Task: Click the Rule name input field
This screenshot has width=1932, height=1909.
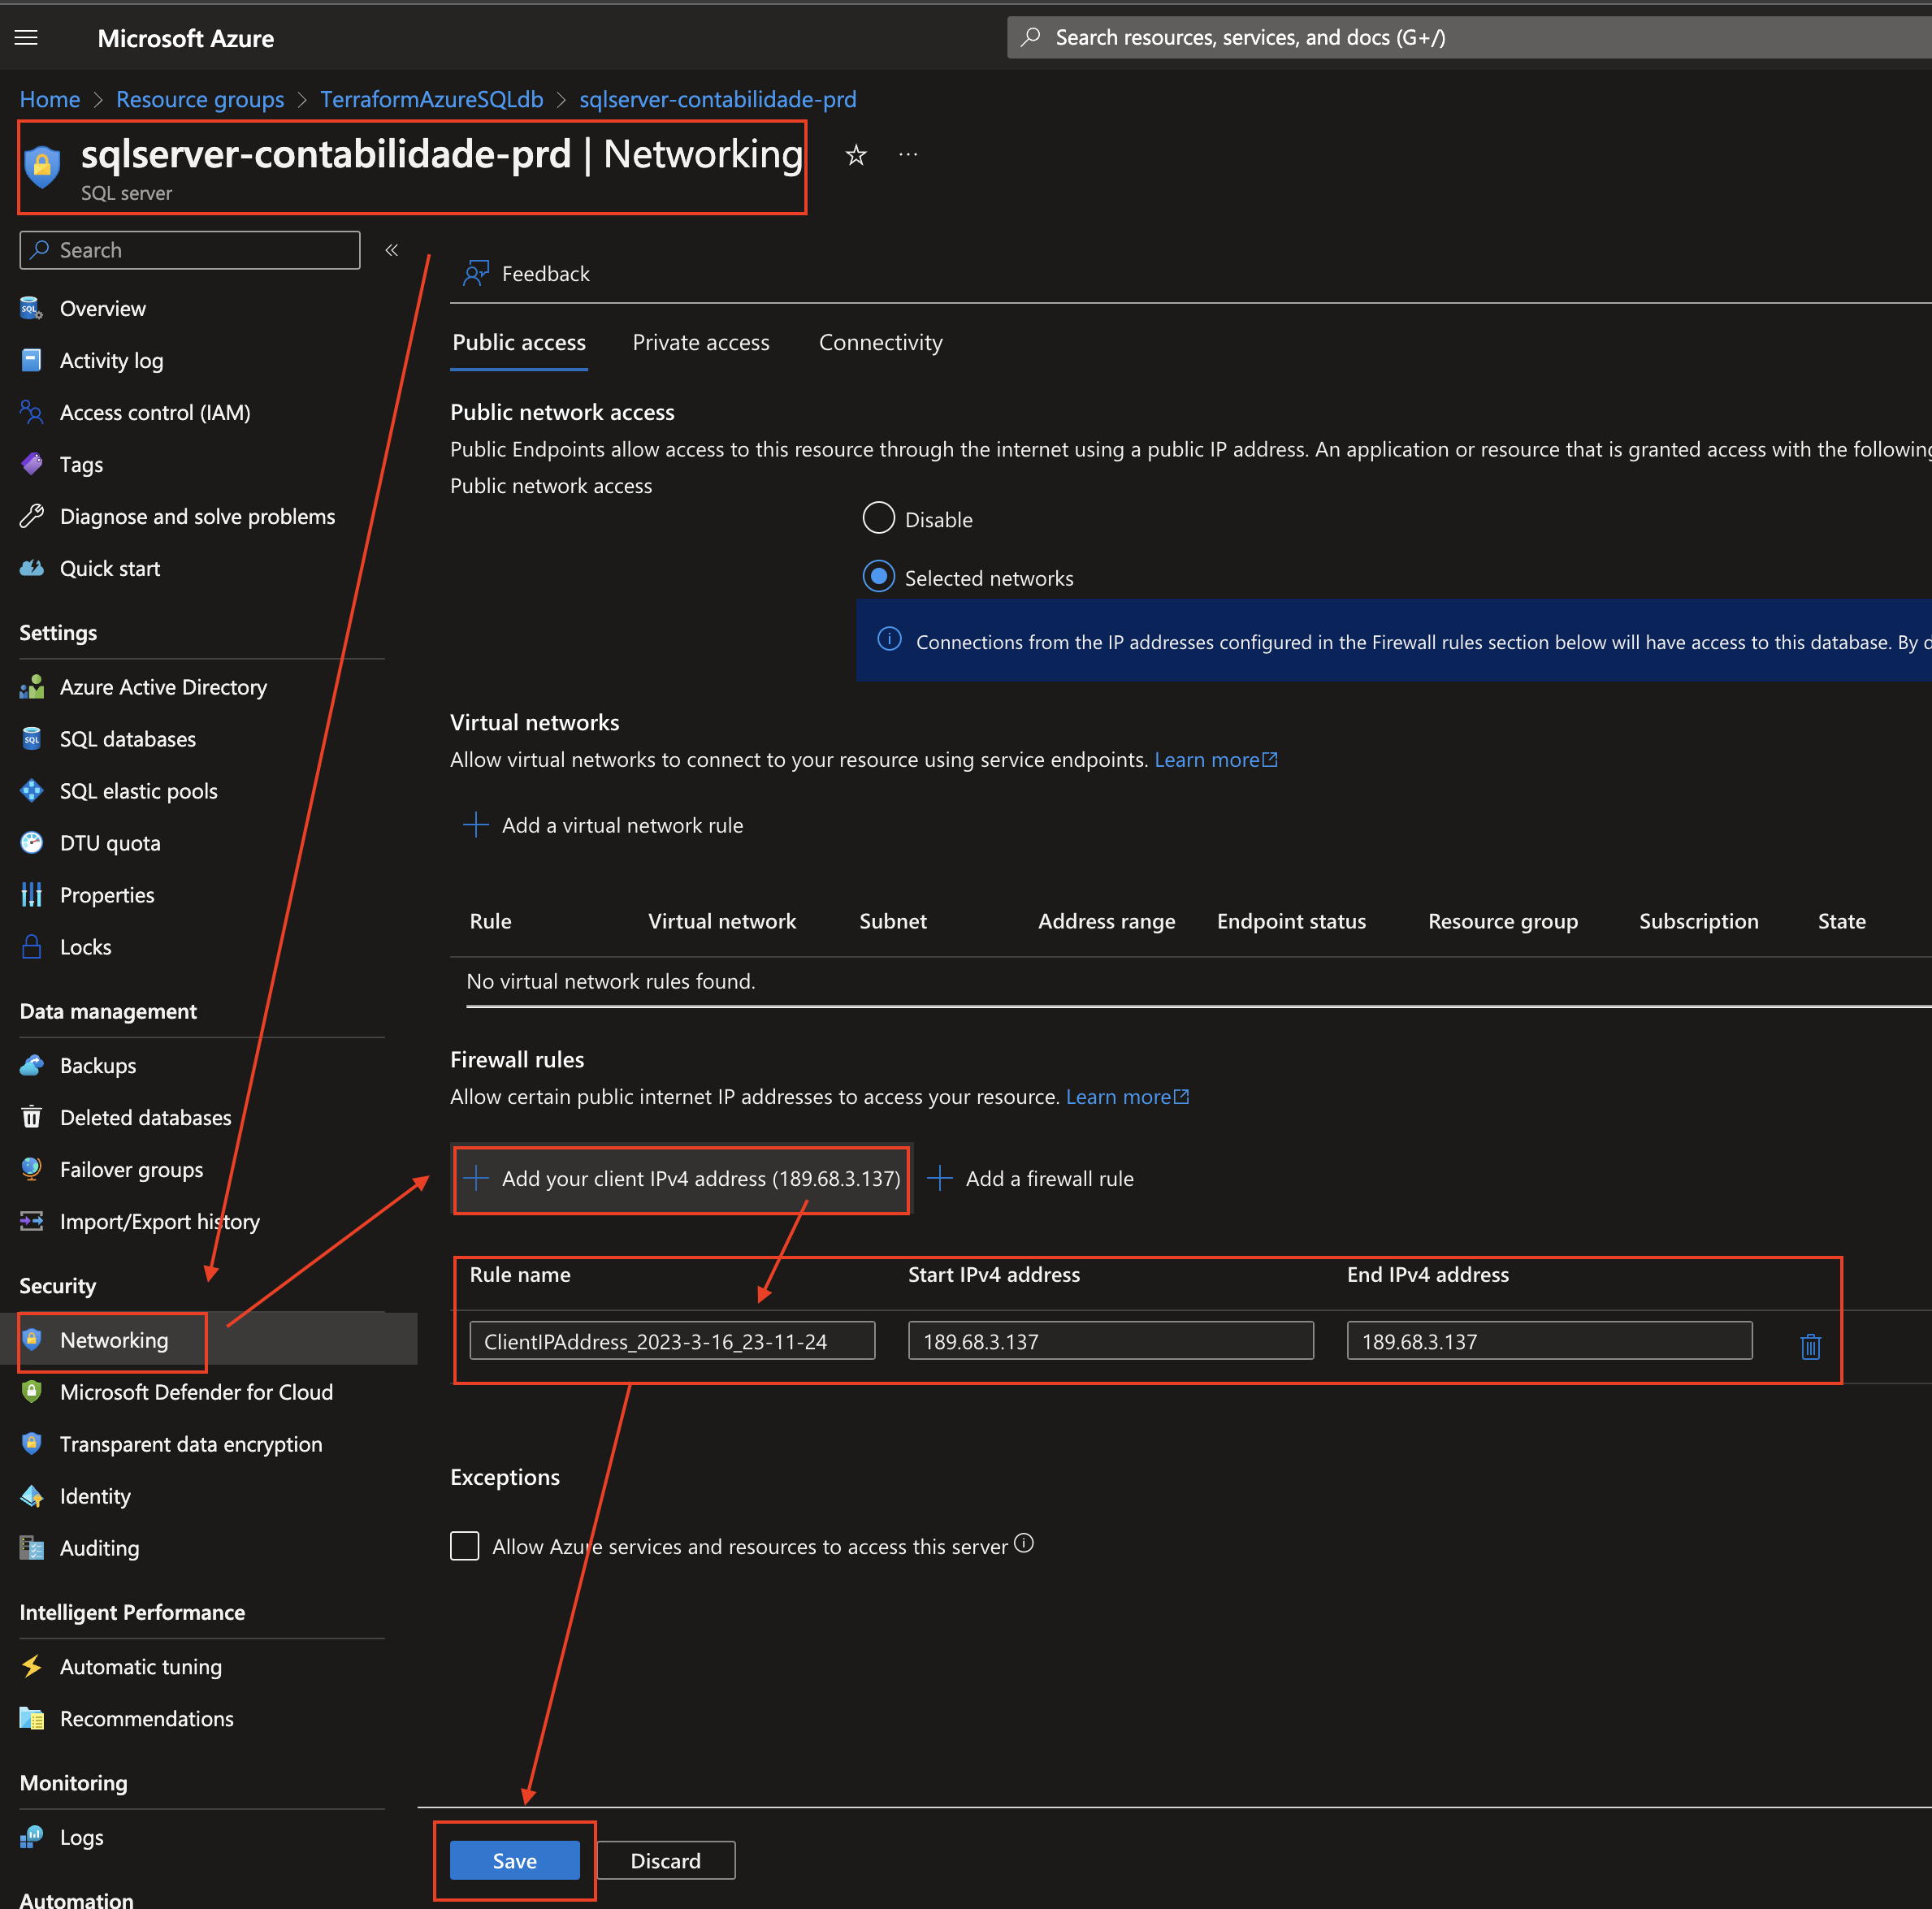Action: (672, 1341)
